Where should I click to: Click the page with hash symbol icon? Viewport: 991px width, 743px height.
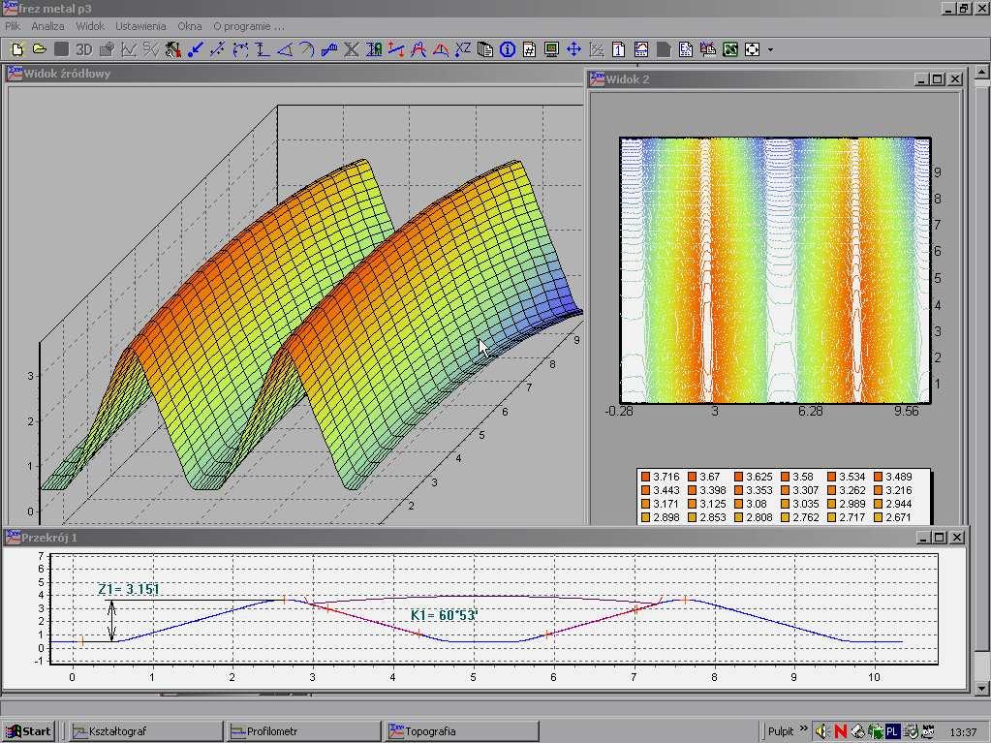(530, 49)
